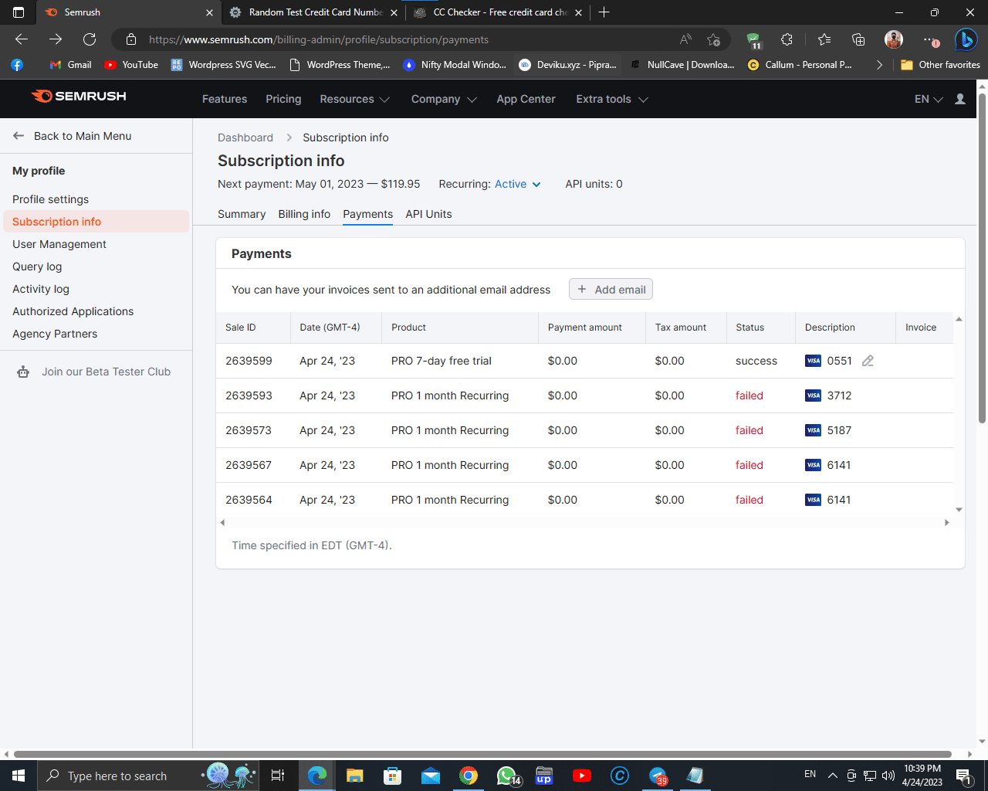Add this page to favorites star icon
Image resolution: width=988 pixels, height=791 pixels.
(713, 39)
